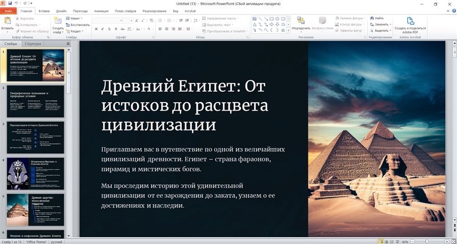Switch to Reading view in status bar
The image size is (457, 244).
pyautogui.click(x=392, y=242)
